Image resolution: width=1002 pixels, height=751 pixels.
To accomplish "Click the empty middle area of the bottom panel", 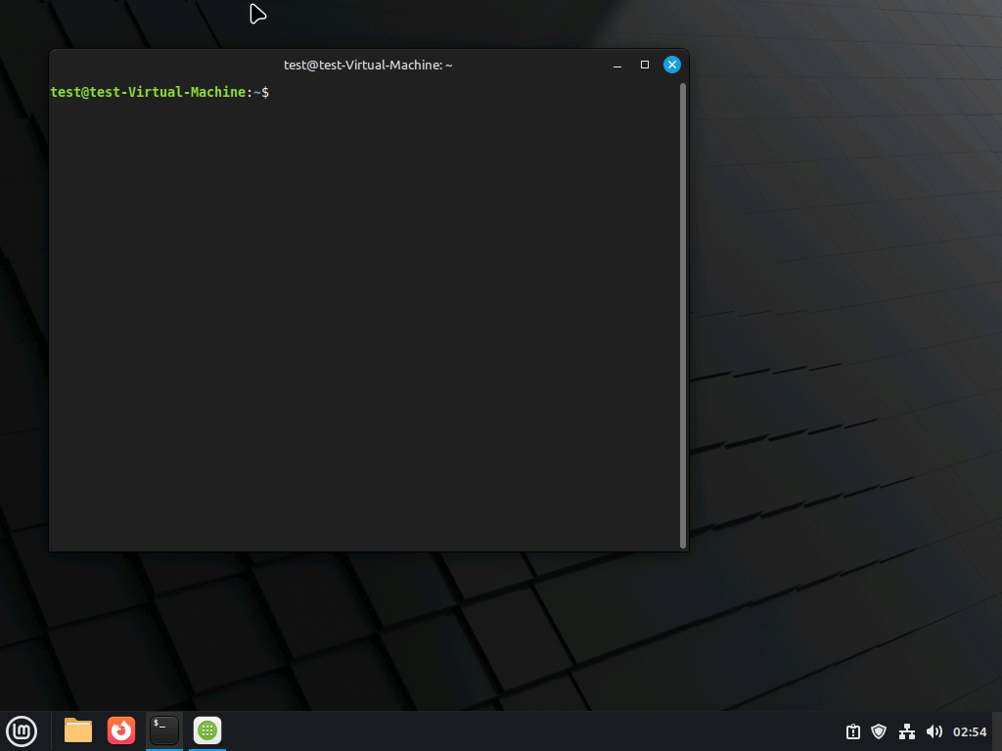I will (528, 731).
